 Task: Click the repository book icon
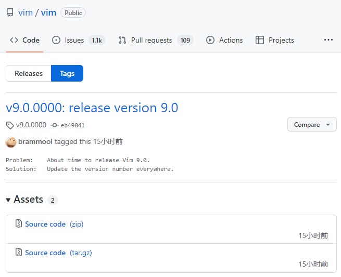(x=10, y=12)
